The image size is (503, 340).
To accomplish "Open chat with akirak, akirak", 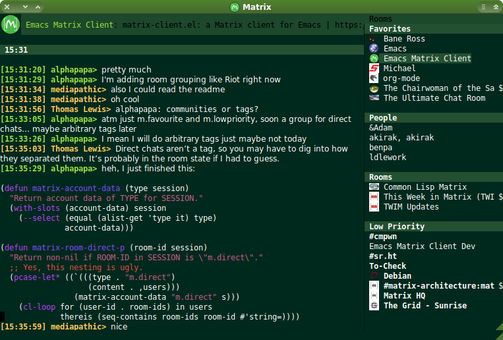I will click(x=401, y=138).
